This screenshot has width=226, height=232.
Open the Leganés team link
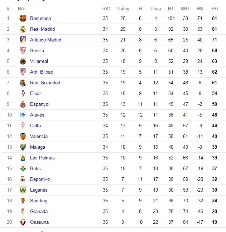tap(39, 190)
